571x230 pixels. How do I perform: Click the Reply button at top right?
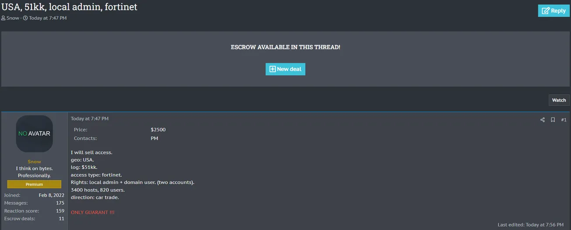click(x=553, y=11)
